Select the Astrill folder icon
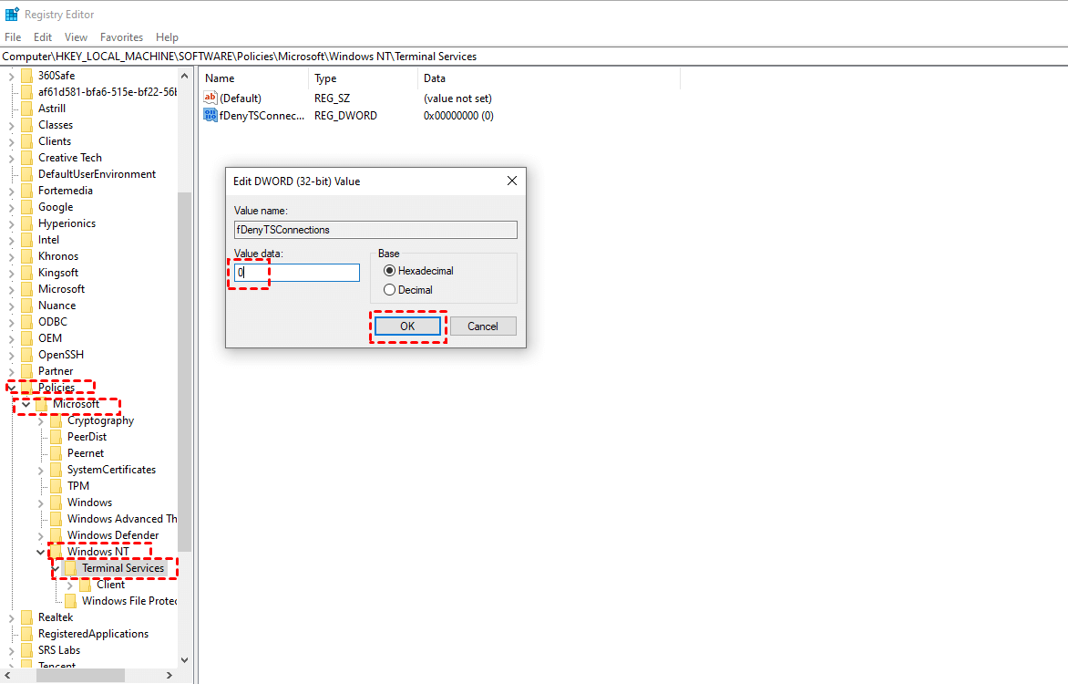Viewport: 1068px width, 684px height. 26,108
